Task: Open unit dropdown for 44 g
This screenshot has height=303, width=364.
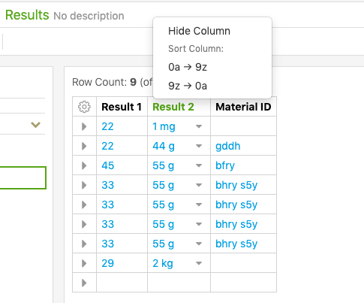Action: coord(199,146)
